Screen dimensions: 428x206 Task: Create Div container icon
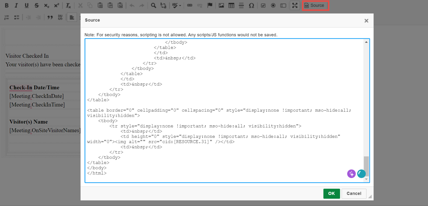(x=60, y=17)
